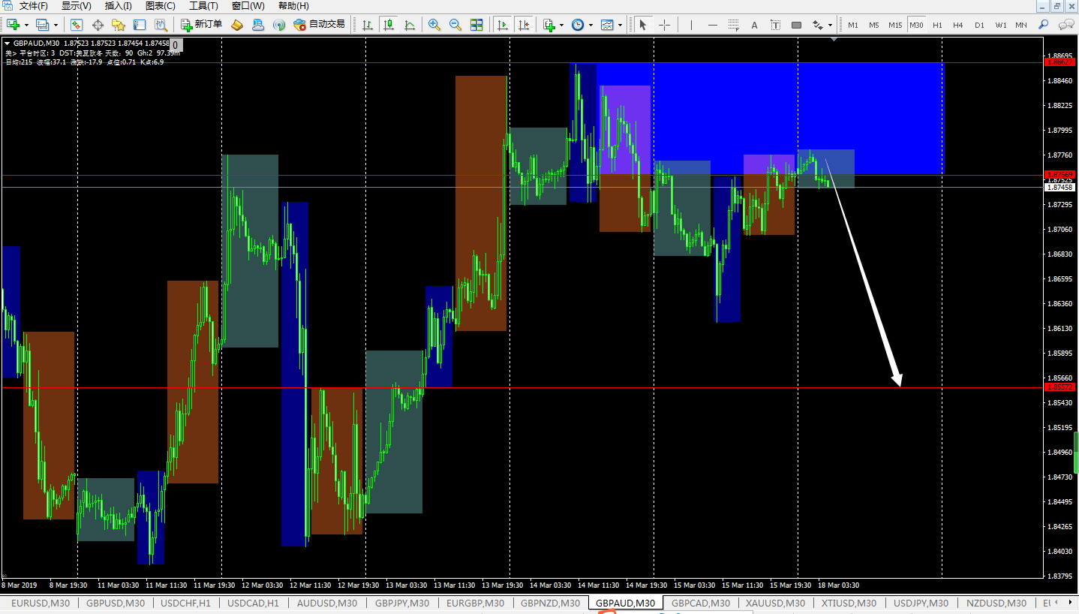The image size is (1079, 614).
Task: Toggle Chart Shift
Action: (524, 25)
